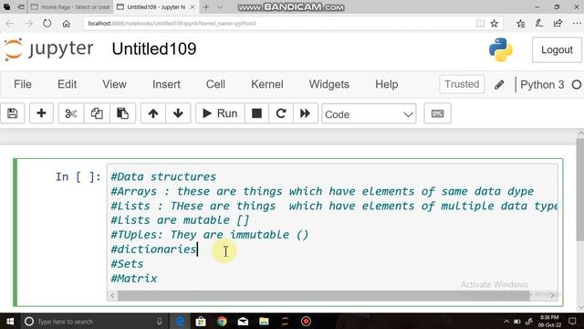The width and height of the screenshot is (584, 329).
Task: Open the Cell menu
Action: (215, 84)
